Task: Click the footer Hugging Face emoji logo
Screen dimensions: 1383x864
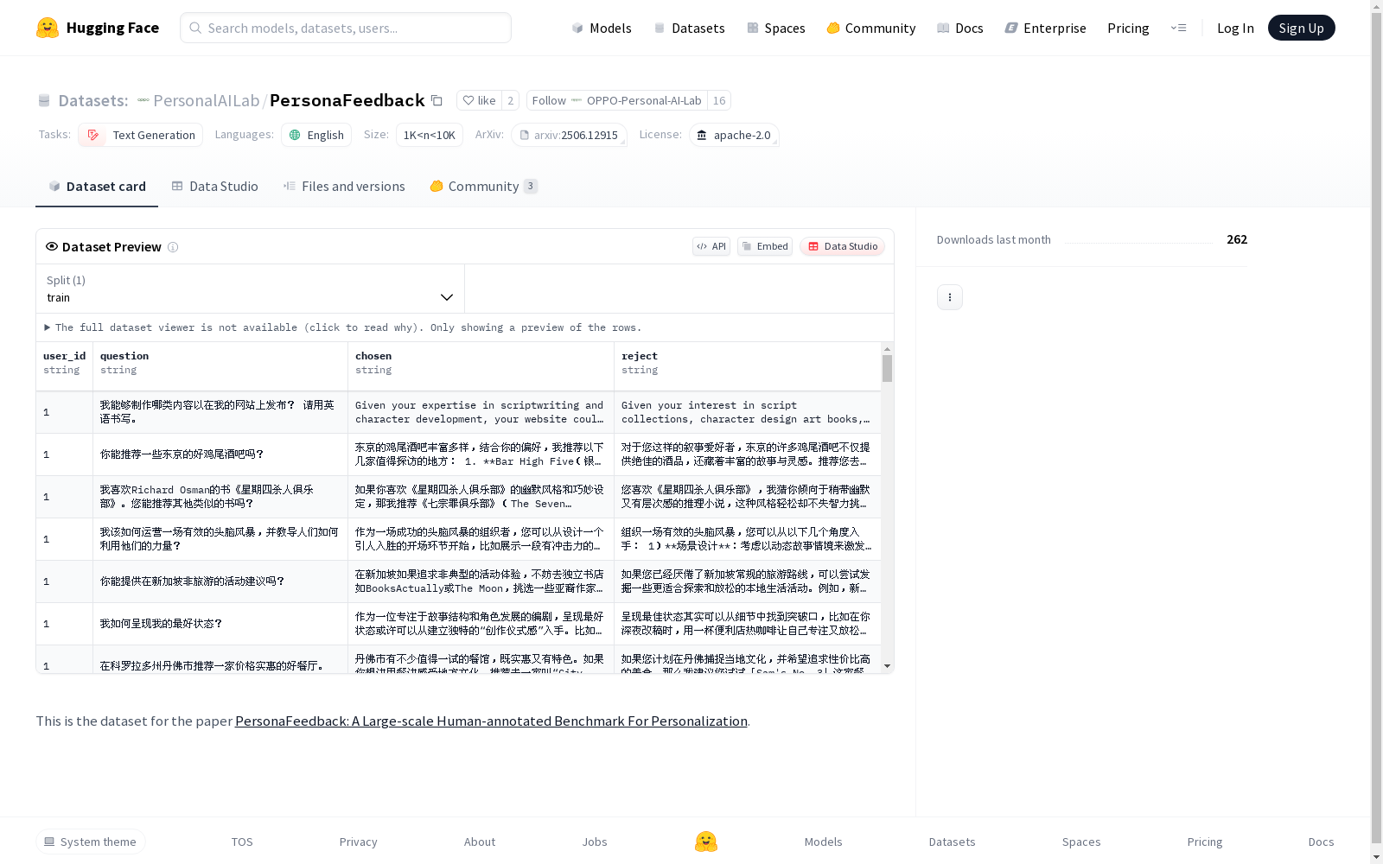Action: coord(706,842)
